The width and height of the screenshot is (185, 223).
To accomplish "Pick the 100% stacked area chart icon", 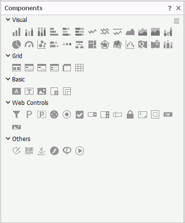I will [x=155, y=32].
